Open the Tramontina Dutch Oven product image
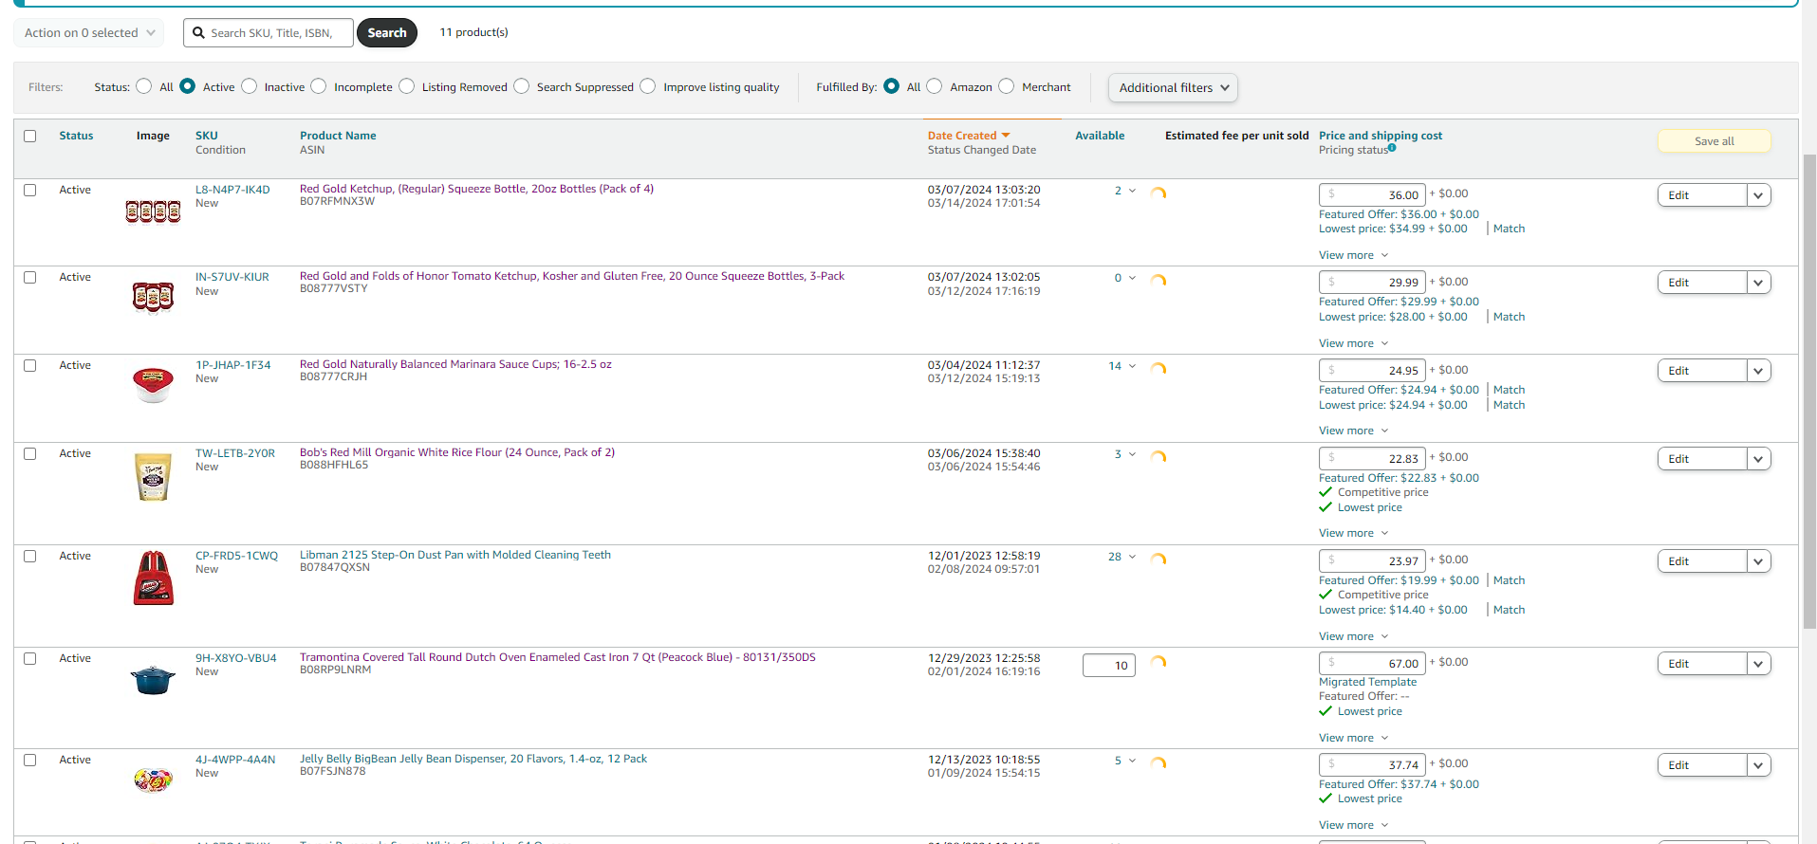 tap(153, 680)
